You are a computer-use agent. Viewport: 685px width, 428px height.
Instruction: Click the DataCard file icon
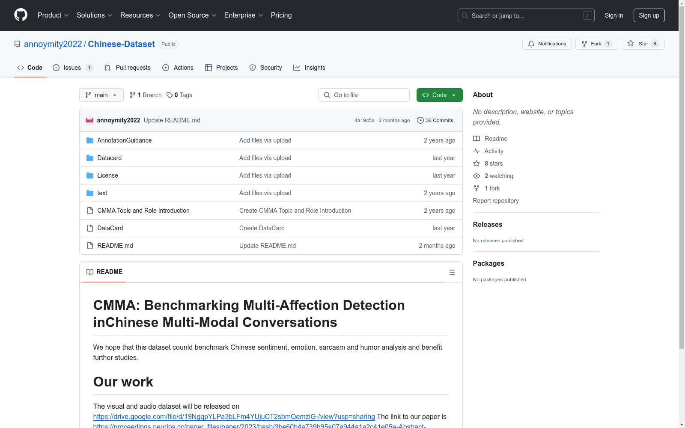tap(90, 228)
